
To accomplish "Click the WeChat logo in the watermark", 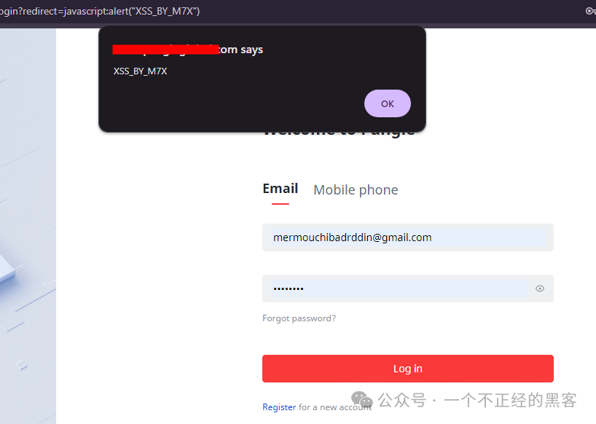I will click(362, 400).
